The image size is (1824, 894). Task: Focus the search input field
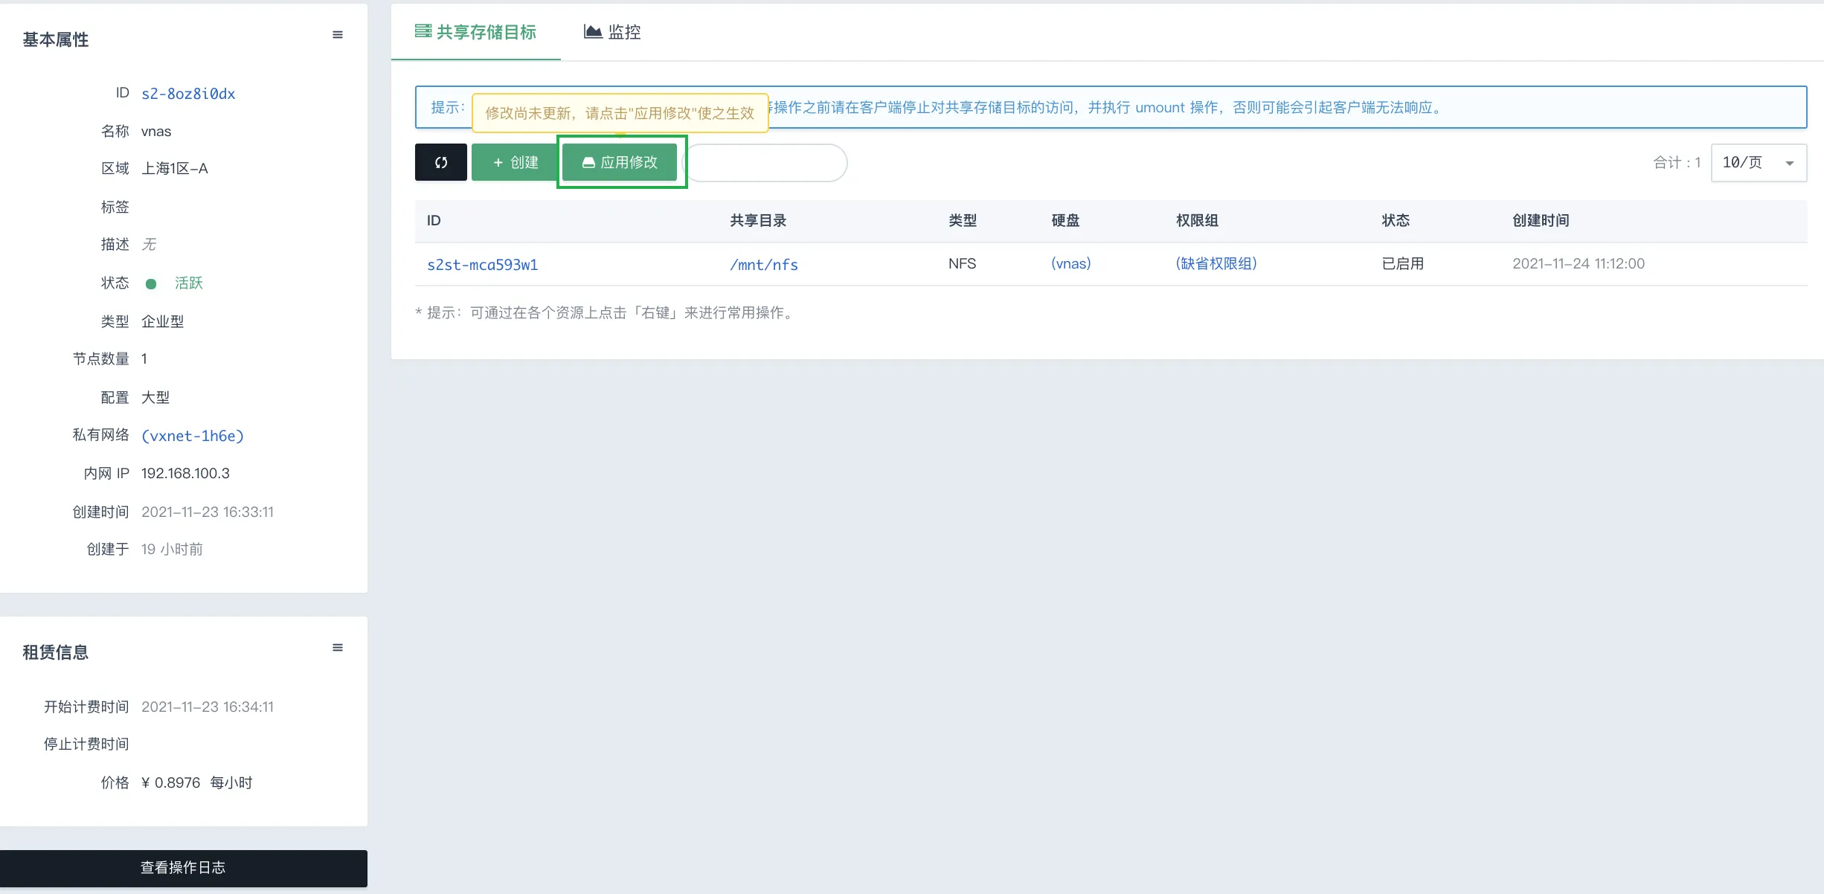[766, 162]
